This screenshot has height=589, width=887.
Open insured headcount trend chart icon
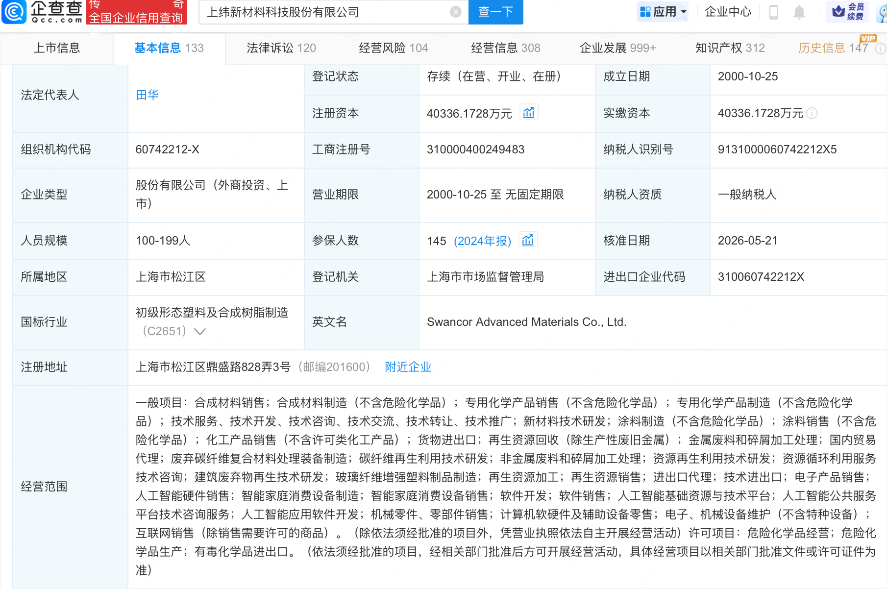[528, 240]
